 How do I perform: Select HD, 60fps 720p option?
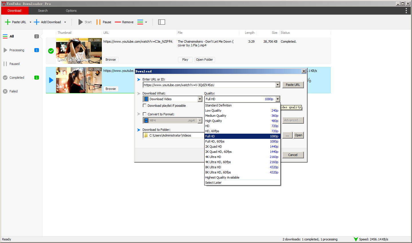coord(242,131)
